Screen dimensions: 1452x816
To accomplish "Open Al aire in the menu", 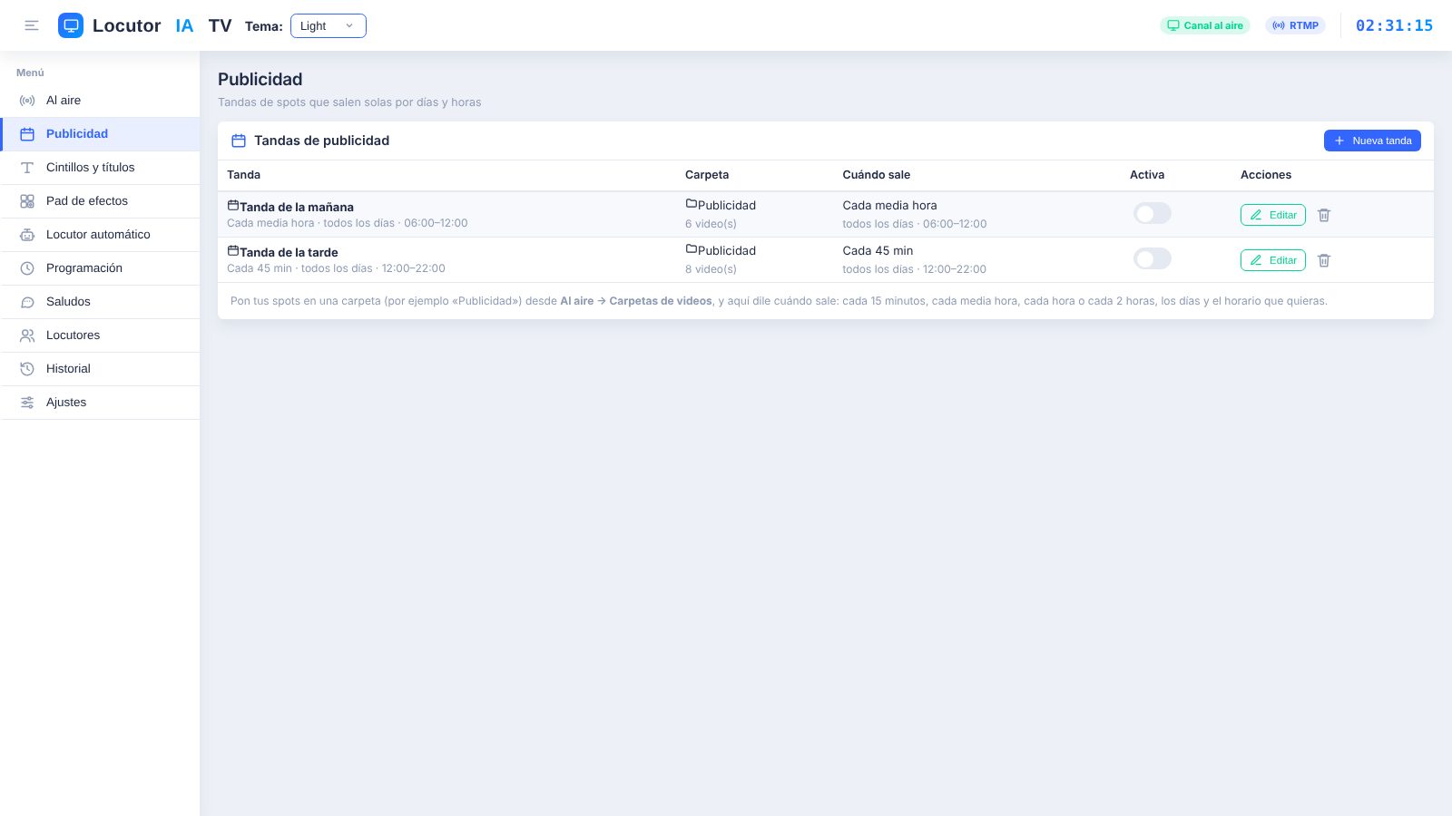I will coord(100,101).
